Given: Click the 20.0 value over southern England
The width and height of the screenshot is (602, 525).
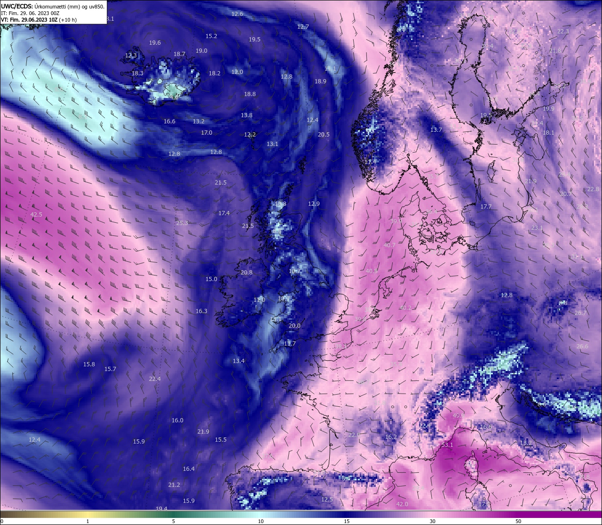Looking at the screenshot, I should pyautogui.click(x=294, y=326).
